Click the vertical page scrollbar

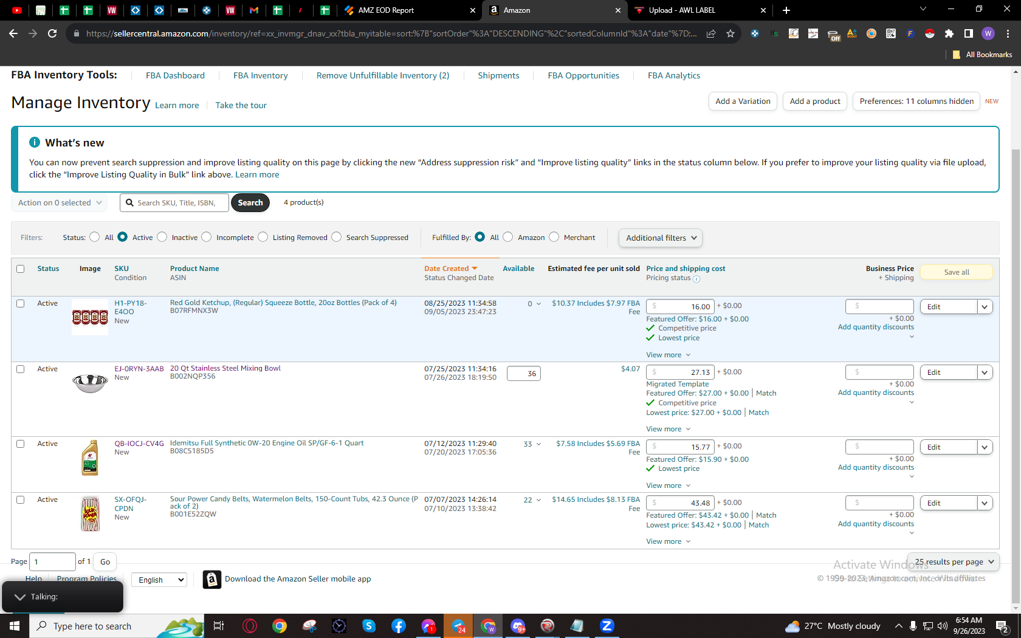(1016, 377)
